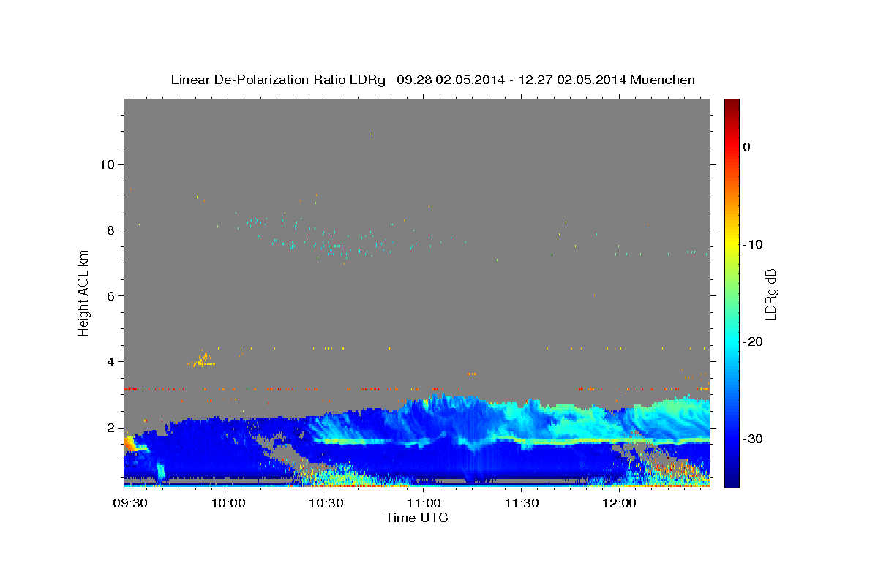
Task: Click the 'Time UTC' axis label
Action: [416, 518]
